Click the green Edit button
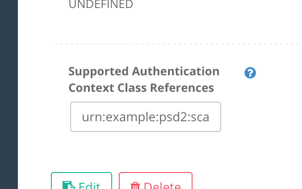The image size is (302, 189). pyautogui.click(x=81, y=181)
